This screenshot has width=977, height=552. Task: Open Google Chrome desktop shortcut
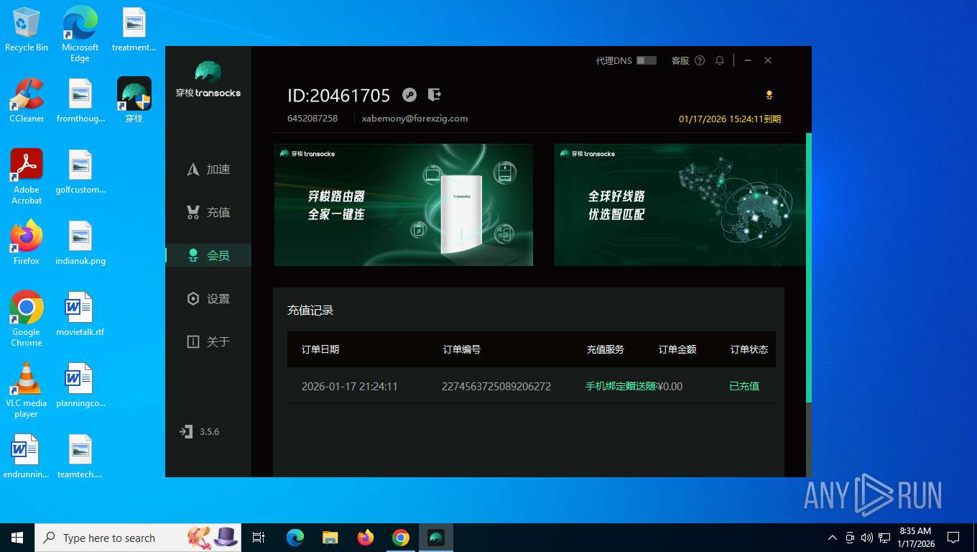point(27,319)
